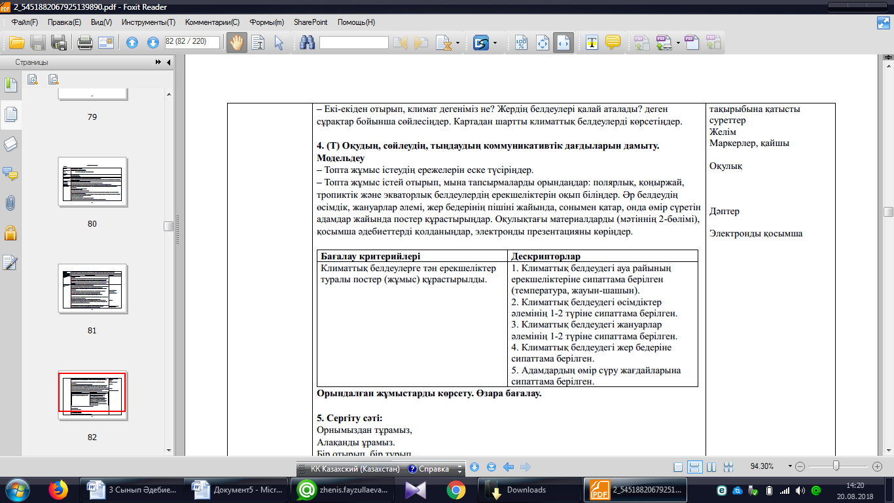Select page 81 thumbnail
This screenshot has height=503, width=894.
92,289
